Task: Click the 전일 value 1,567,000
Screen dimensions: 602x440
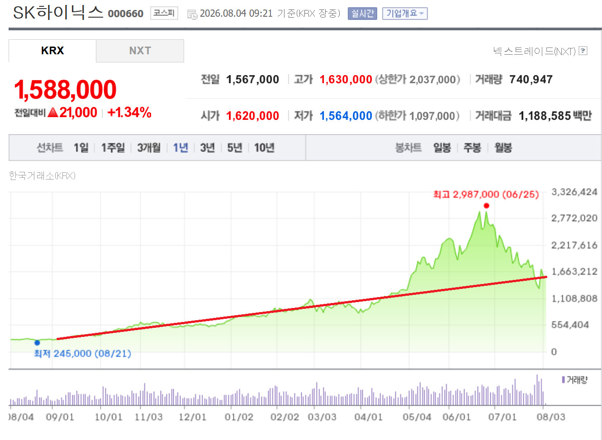Action: 252,80
